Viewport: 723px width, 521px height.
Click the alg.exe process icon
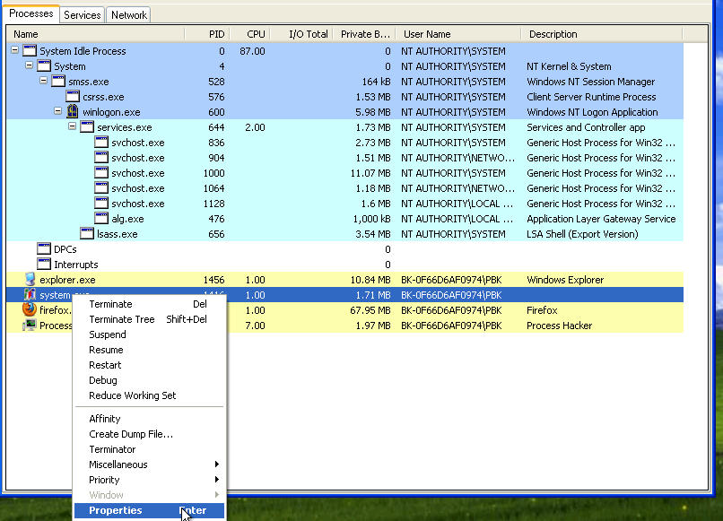click(101, 218)
